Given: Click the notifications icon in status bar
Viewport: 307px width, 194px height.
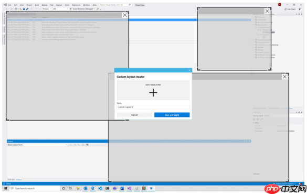Looking at the screenshot, I should 300,184.
